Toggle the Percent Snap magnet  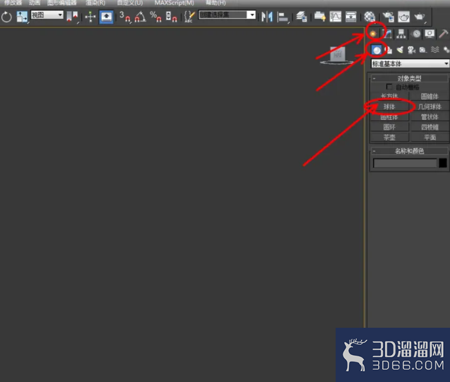156,17
